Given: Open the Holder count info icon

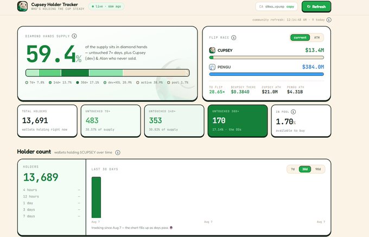Looking at the screenshot, I should tap(118, 152).
